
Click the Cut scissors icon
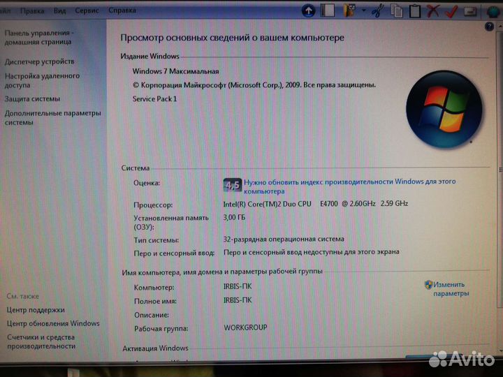[378, 10]
